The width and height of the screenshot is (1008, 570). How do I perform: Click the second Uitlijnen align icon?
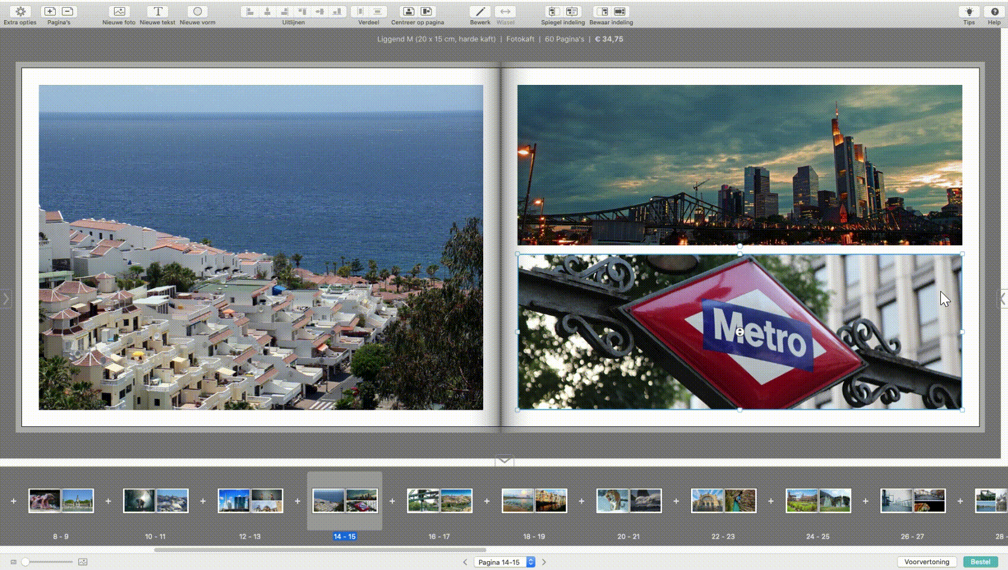(x=268, y=11)
